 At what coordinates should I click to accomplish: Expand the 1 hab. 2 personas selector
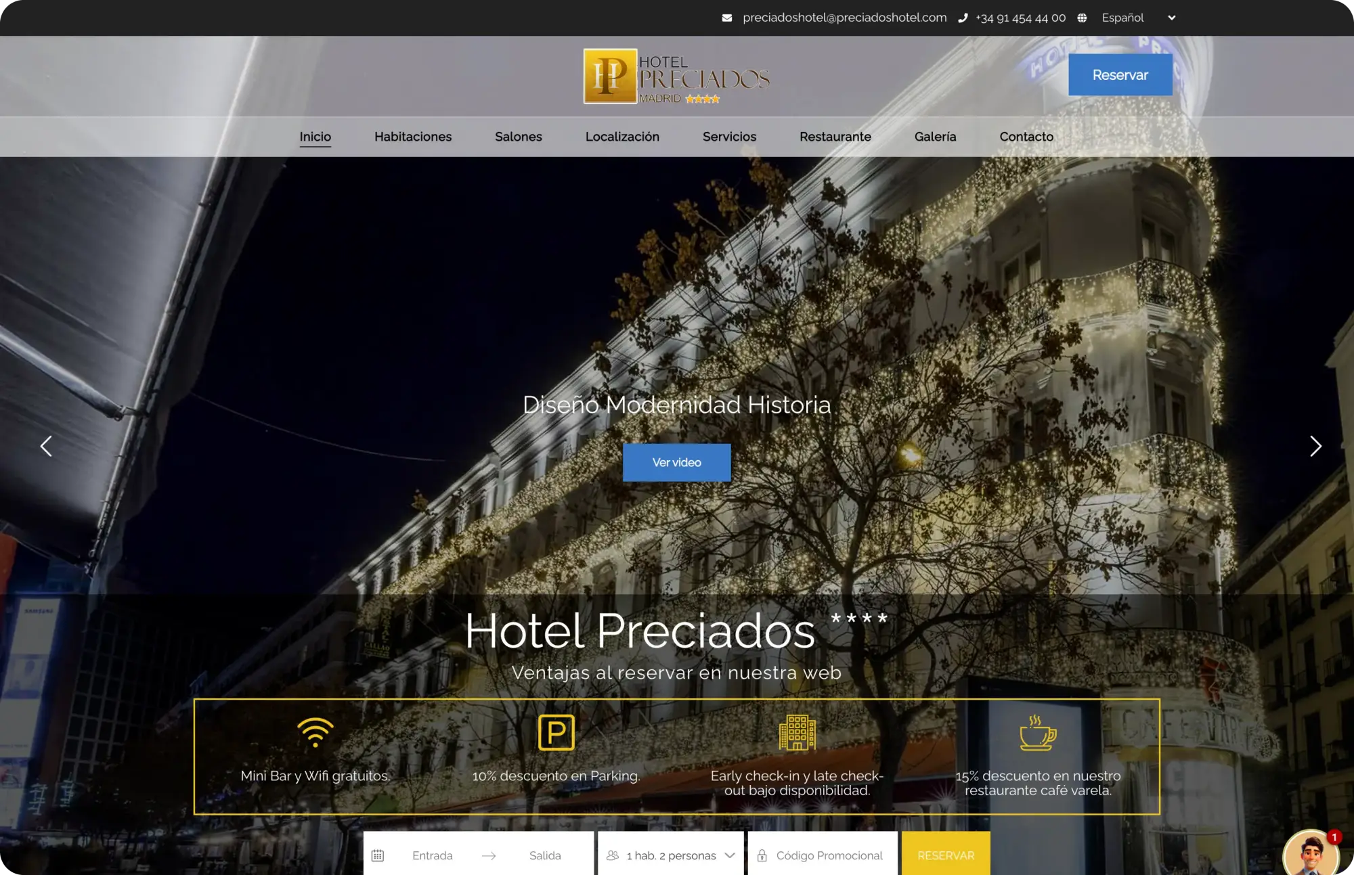click(671, 855)
